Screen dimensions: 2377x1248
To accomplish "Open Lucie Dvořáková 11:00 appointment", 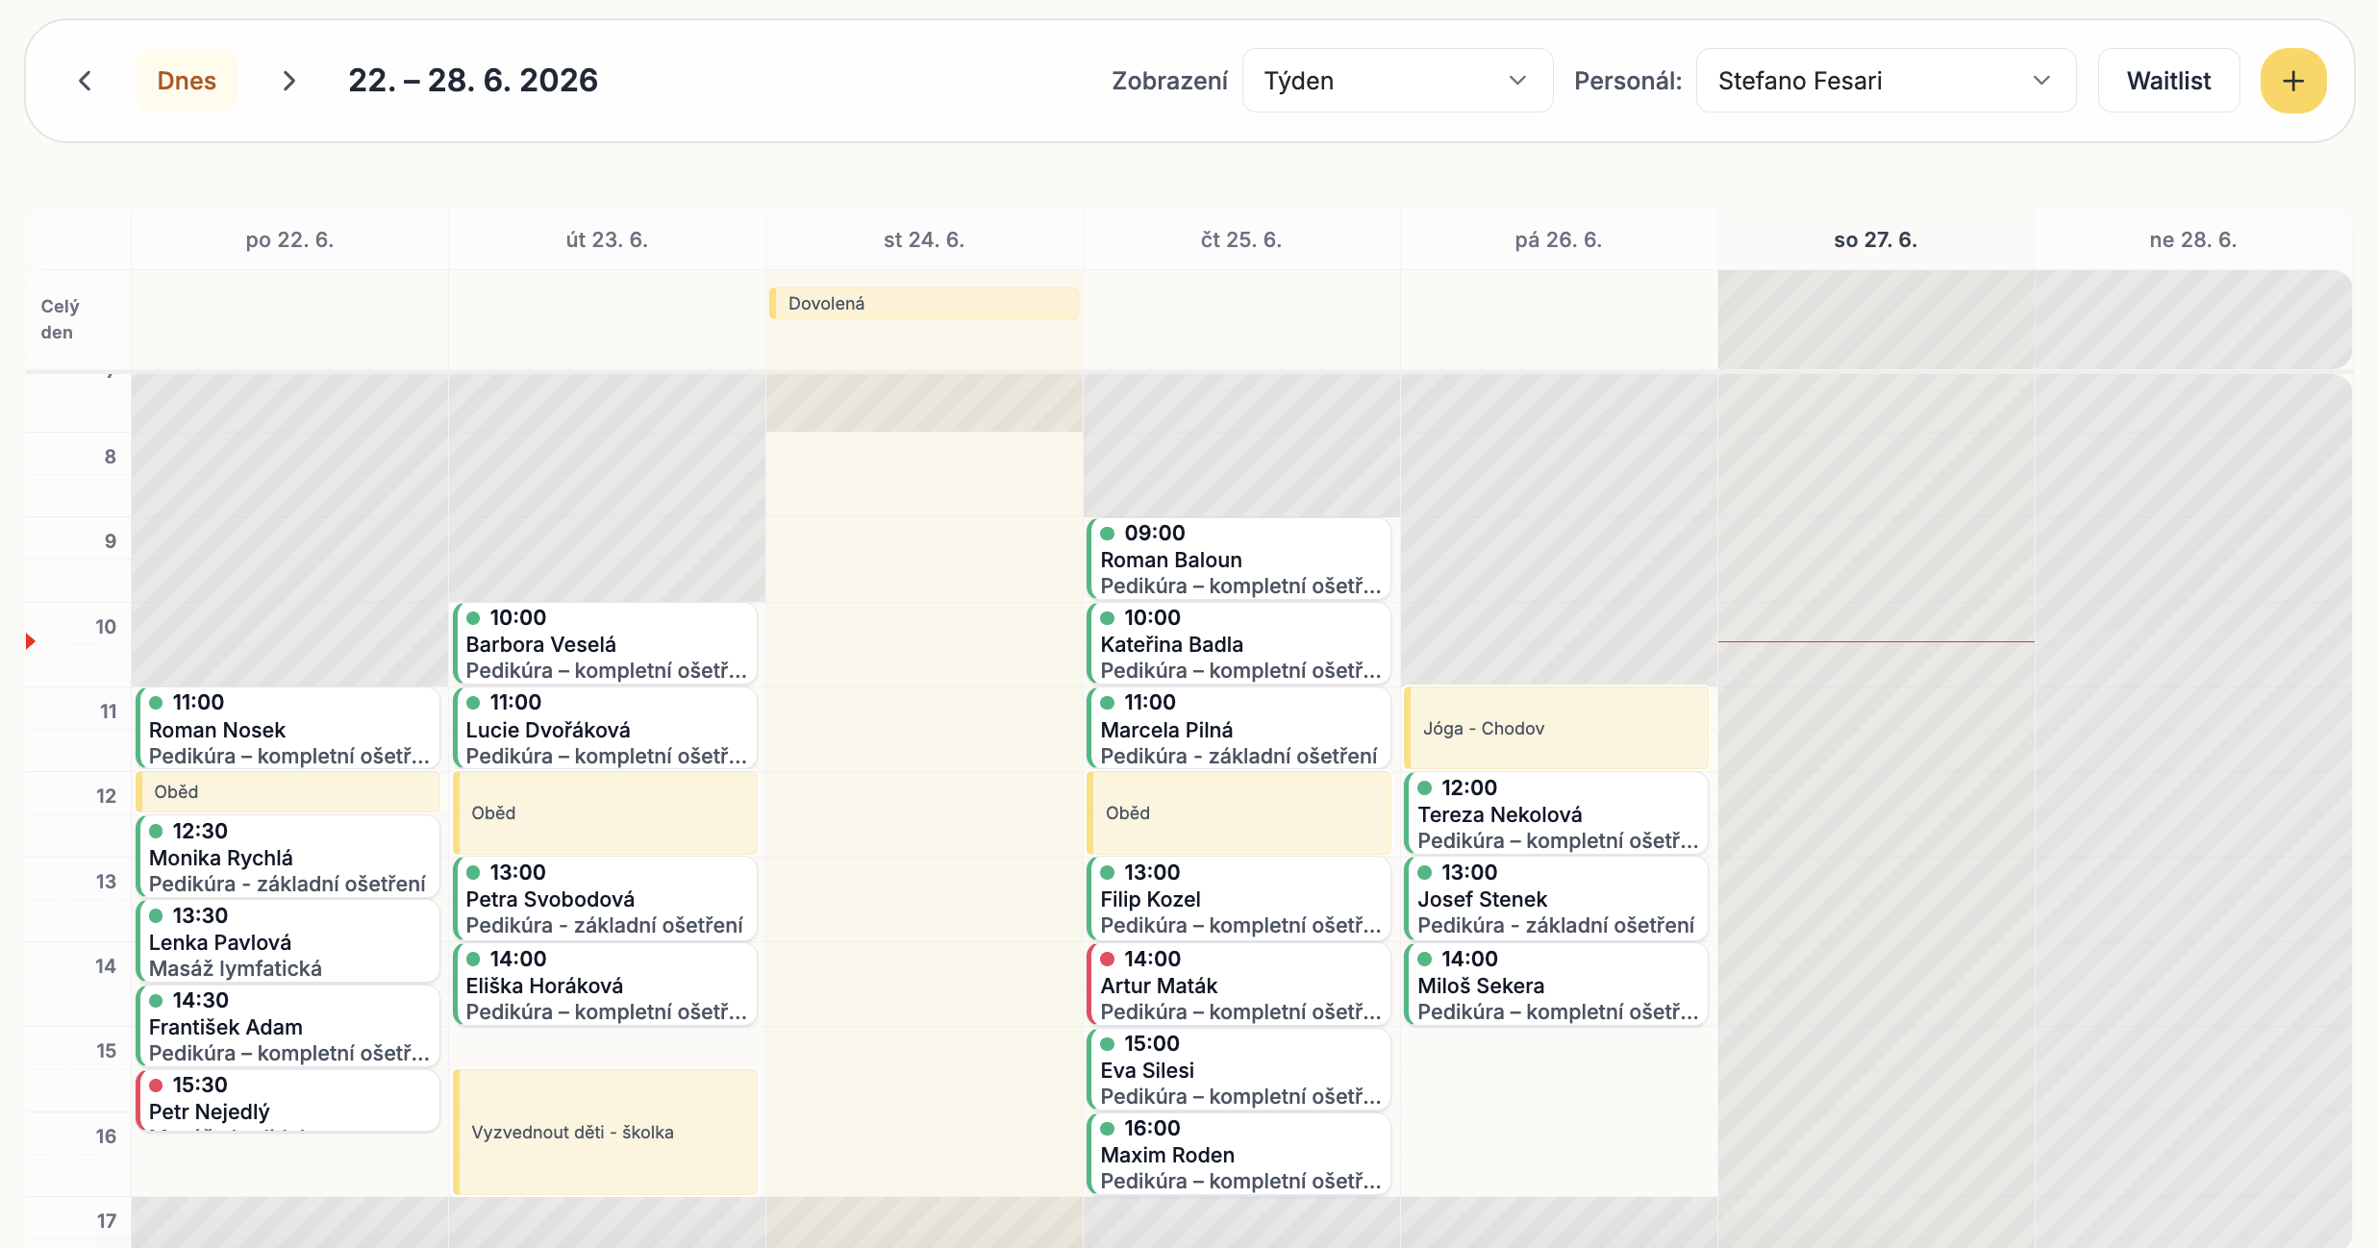I will [x=605, y=729].
